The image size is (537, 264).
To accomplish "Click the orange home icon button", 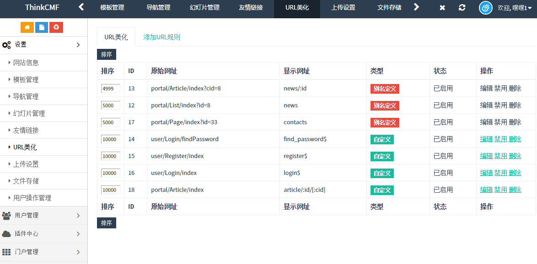I will click(x=27, y=27).
